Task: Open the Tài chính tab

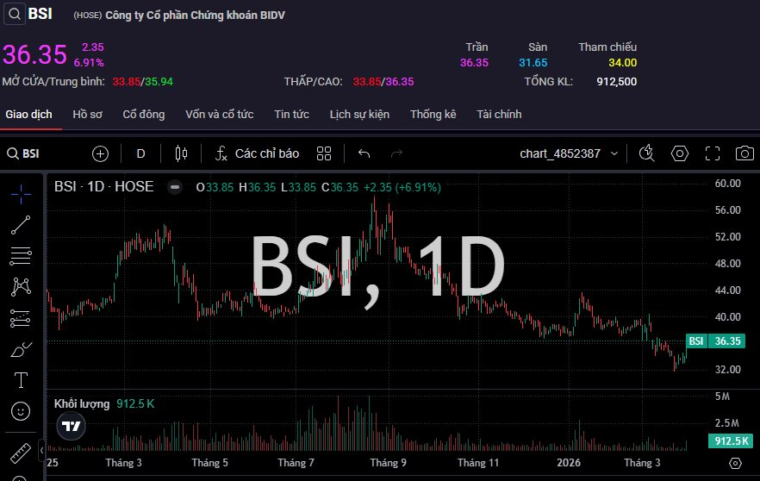Action: pos(499,114)
